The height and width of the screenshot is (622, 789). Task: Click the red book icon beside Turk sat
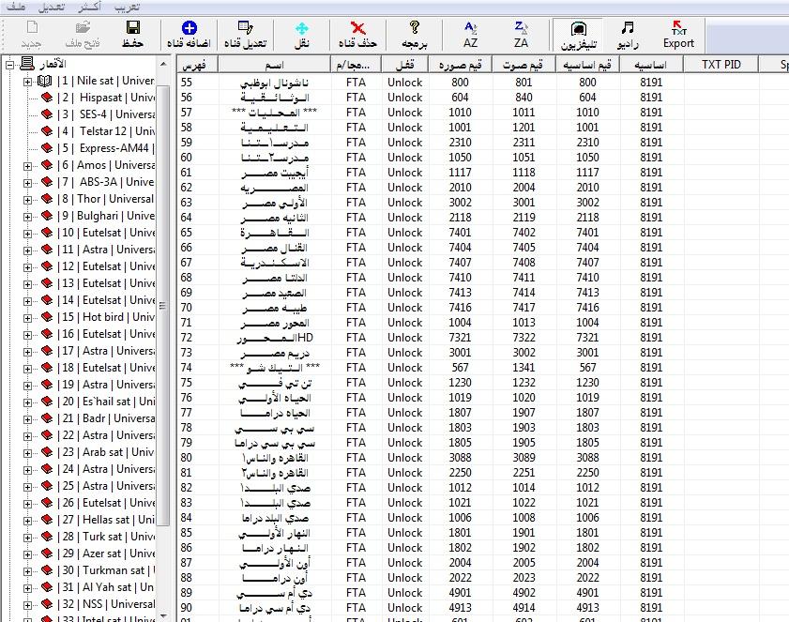(47, 537)
